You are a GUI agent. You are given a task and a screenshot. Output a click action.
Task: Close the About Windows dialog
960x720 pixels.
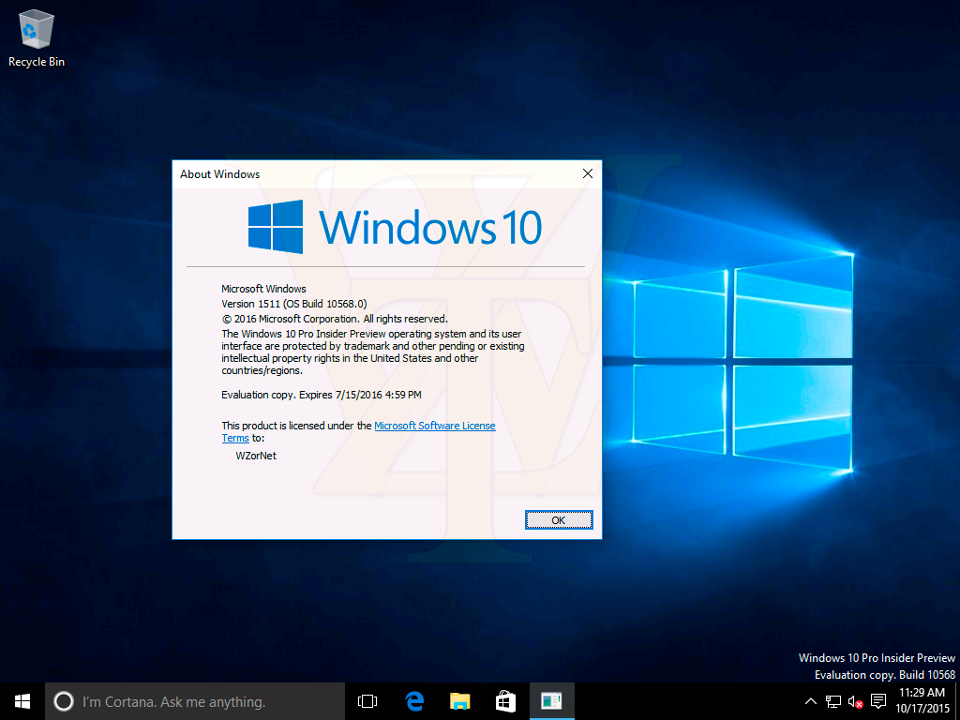588,173
